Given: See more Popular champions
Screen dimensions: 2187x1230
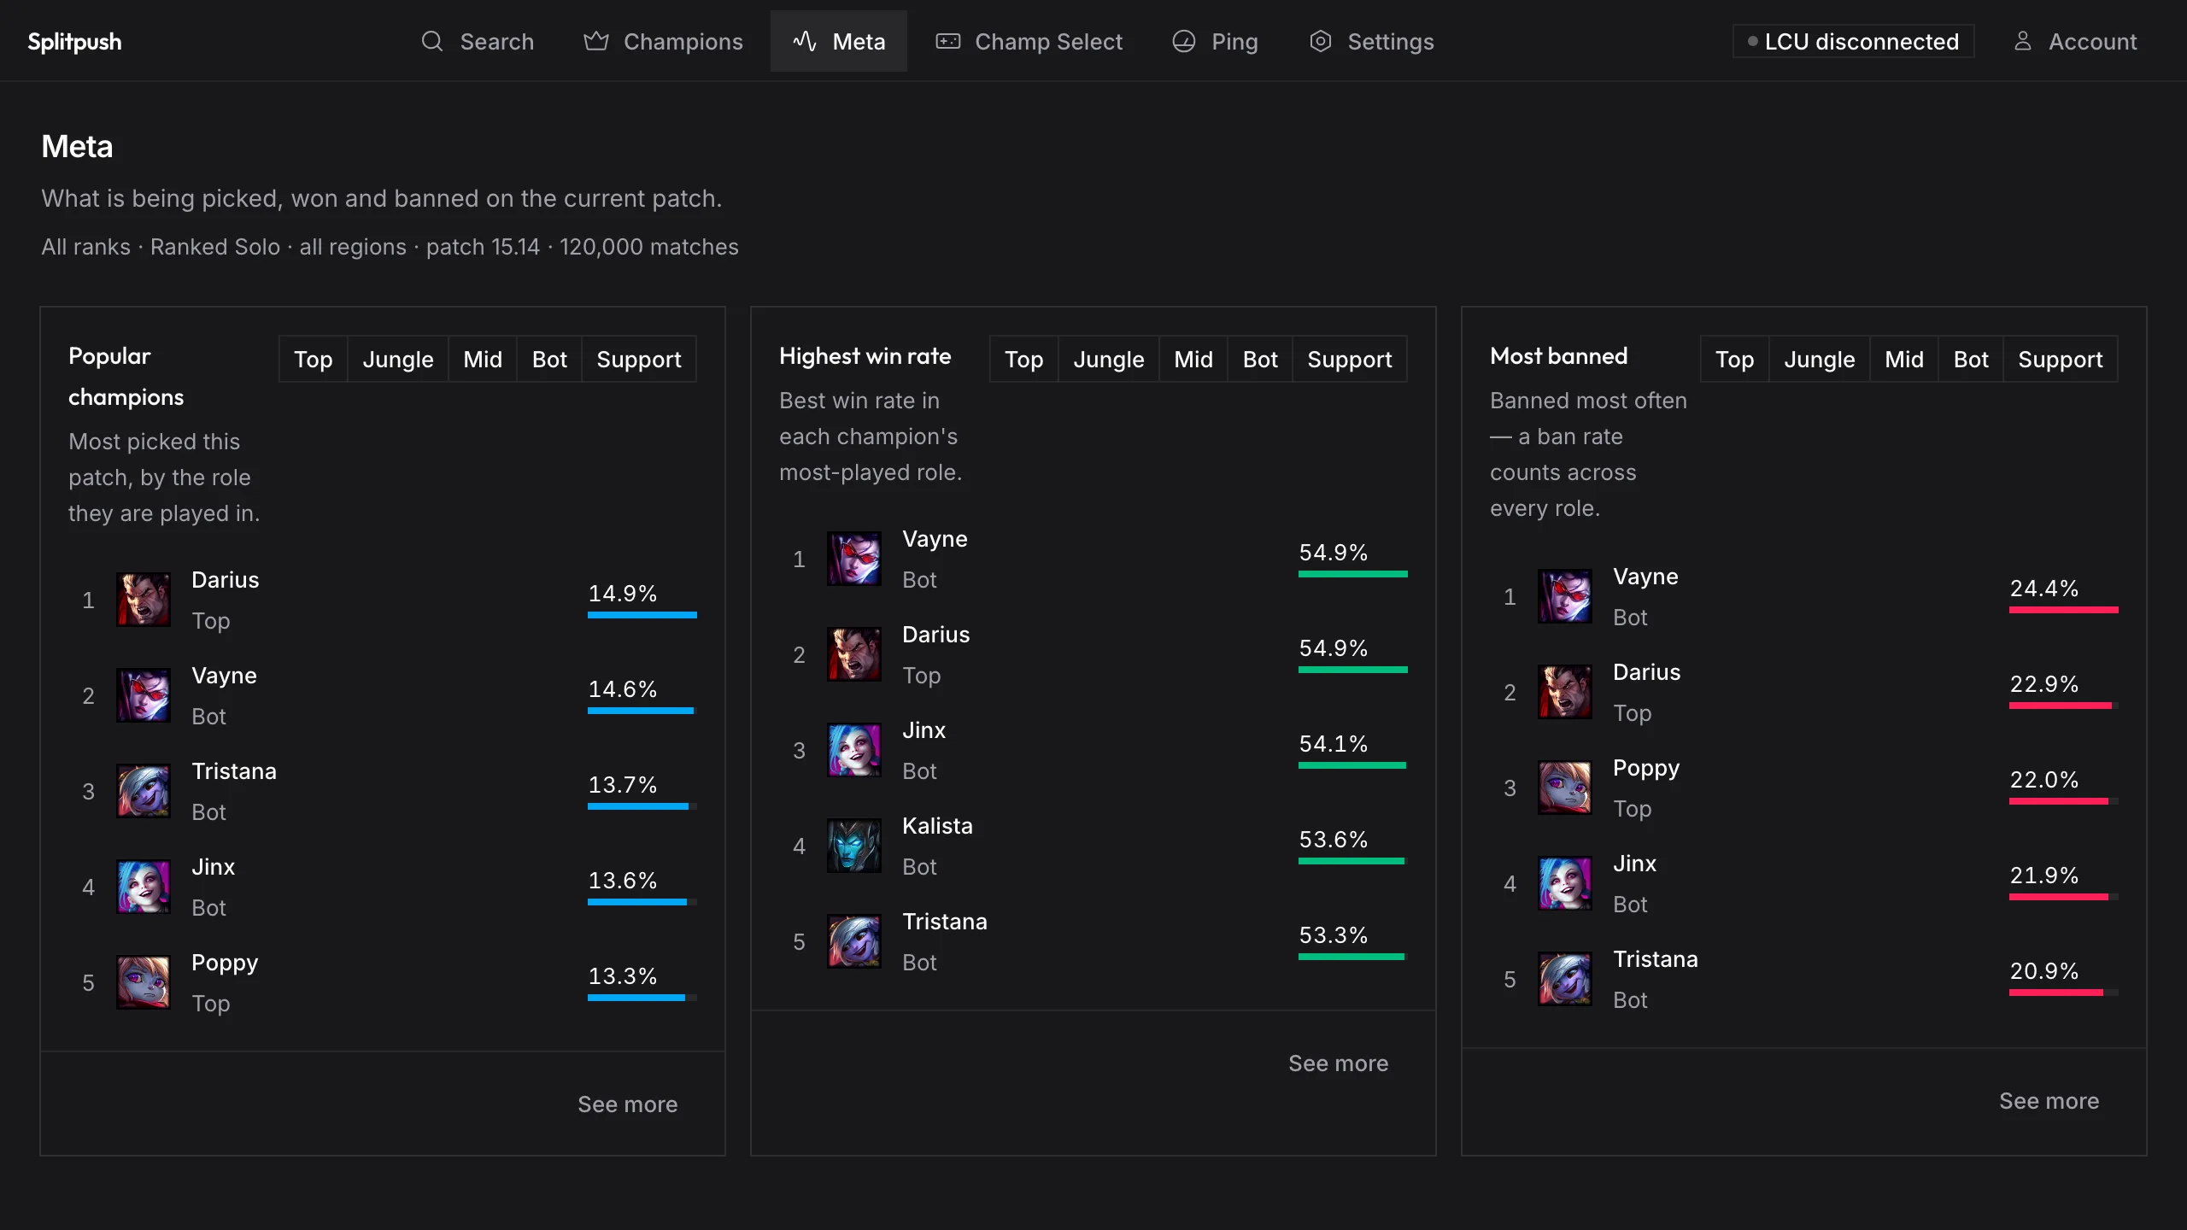Looking at the screenshot, I should click(x=628, y=1104).
